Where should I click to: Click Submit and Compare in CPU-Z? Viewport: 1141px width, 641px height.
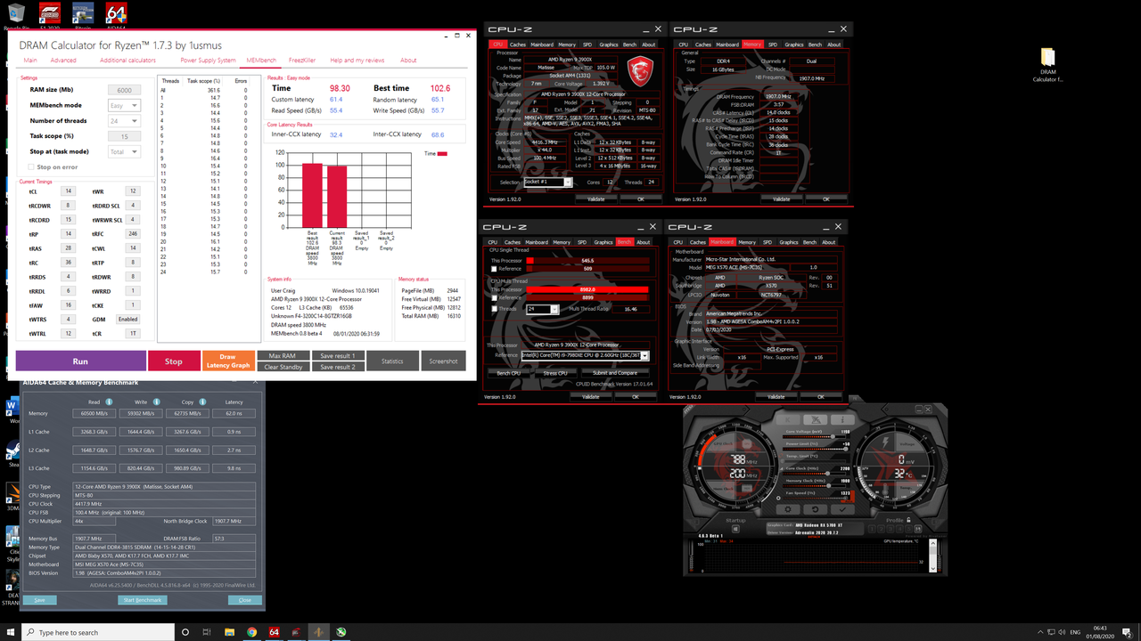pos(615,373)
